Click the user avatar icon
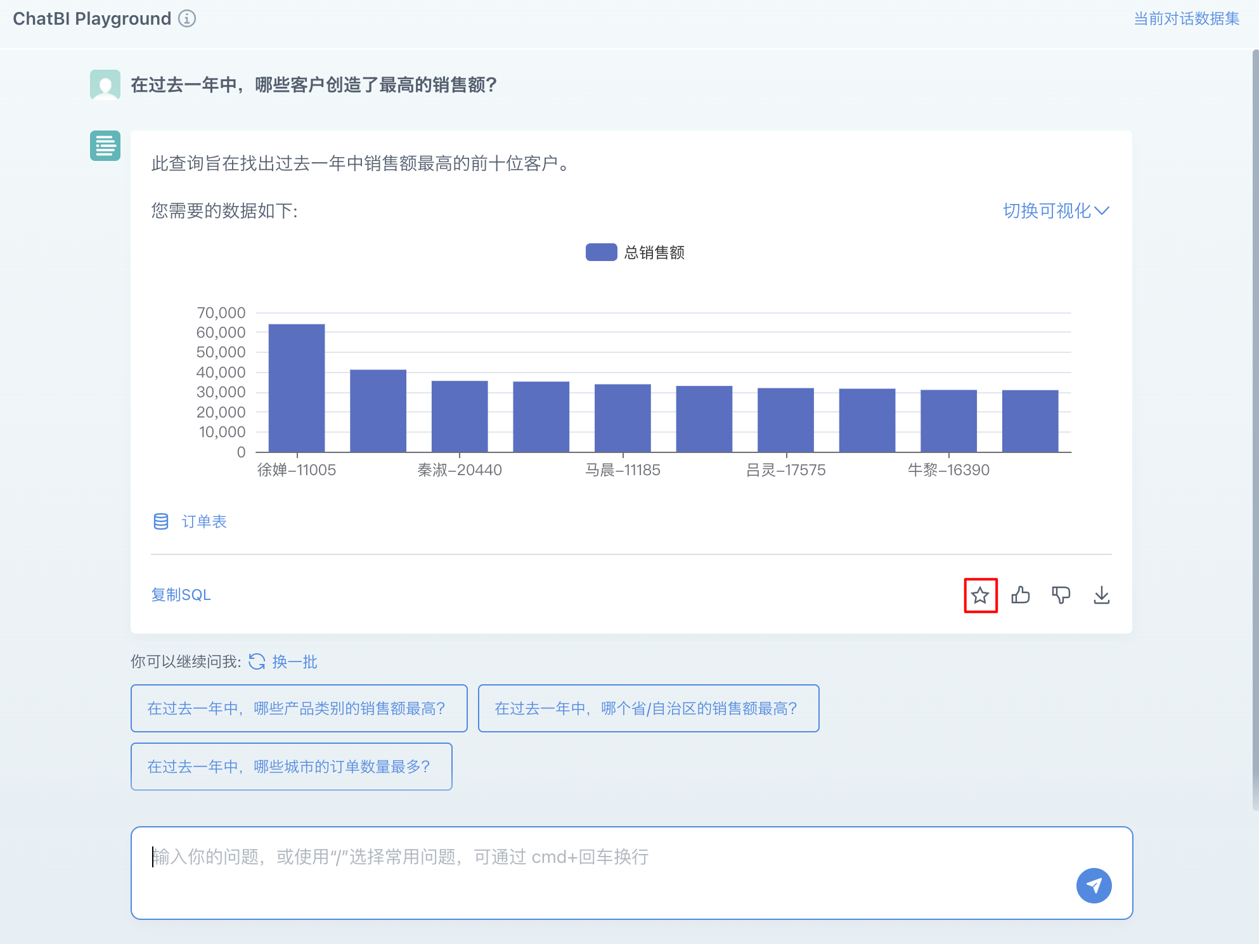Viewport: 1259px width, 944px height. click(x=105, y=85)
